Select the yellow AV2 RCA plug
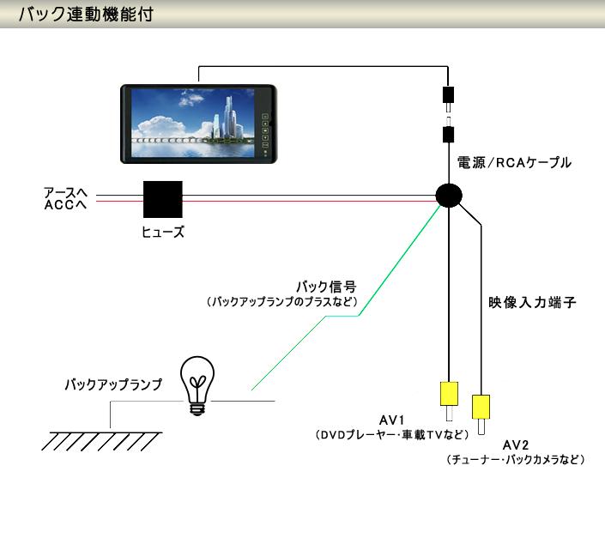 click(x=482, y=407)
